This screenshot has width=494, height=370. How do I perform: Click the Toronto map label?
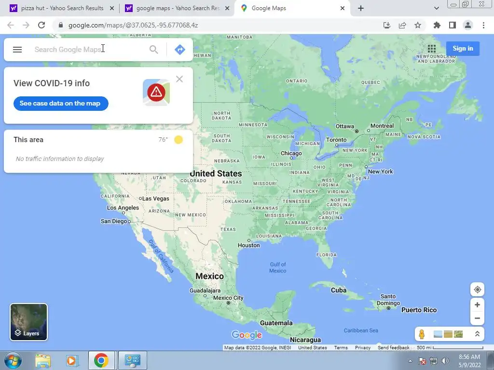[x=336, y=140]
